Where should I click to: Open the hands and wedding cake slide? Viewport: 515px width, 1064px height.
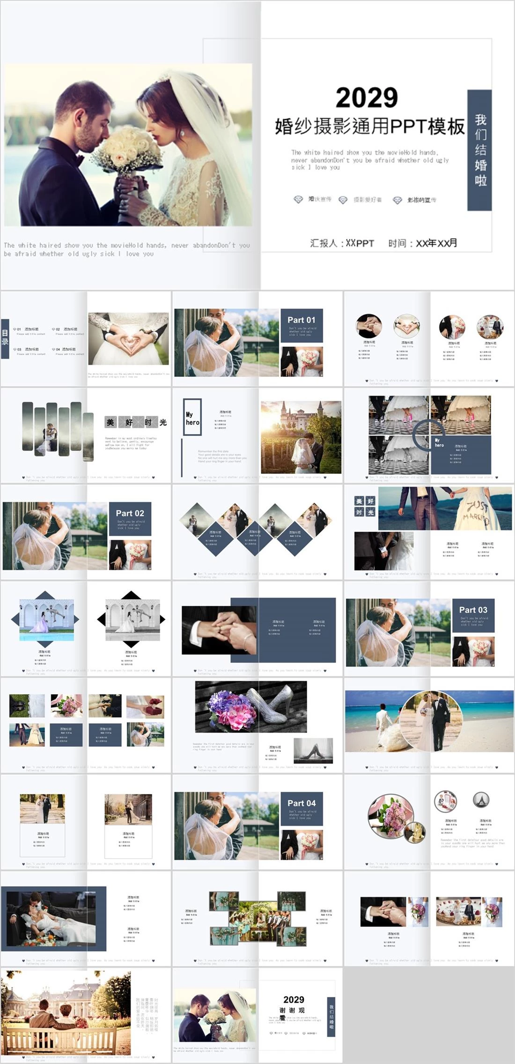pyautogui.click(x=429, y=919)
